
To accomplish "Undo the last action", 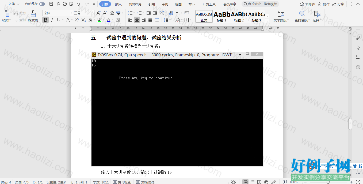I will [78, 4].
